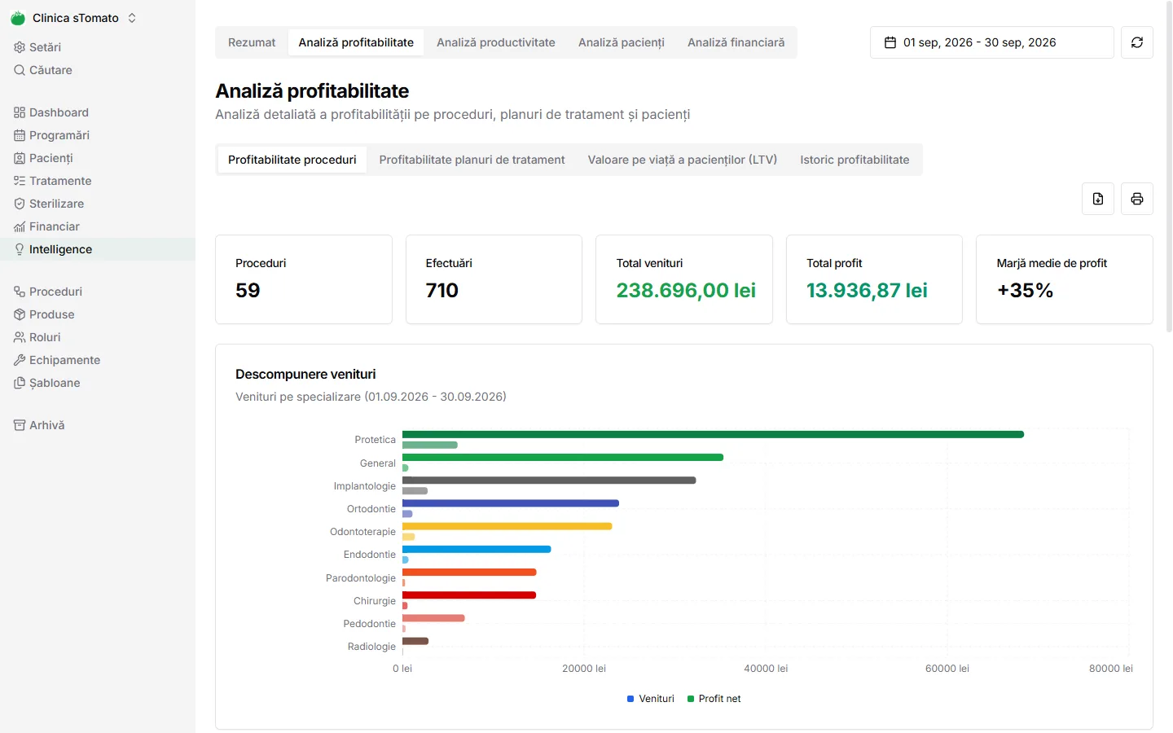
Task: Click the Marjă medie de profit +35% value
Action: point(1025,290)
